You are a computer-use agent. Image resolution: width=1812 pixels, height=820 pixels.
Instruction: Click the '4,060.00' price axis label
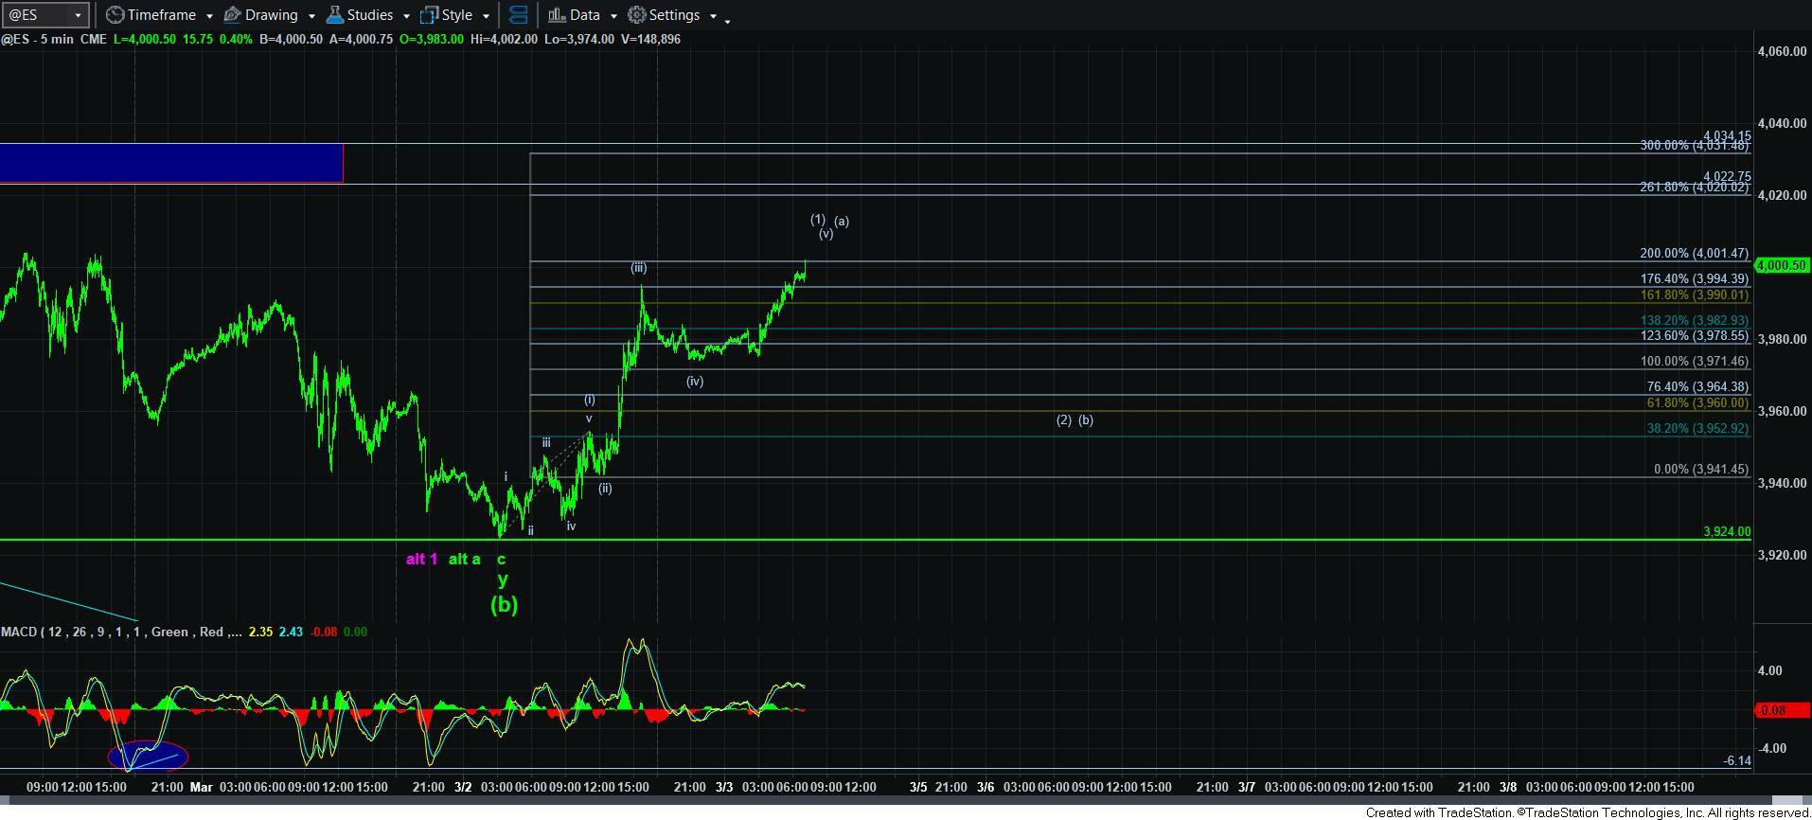tap(1782, 52)
